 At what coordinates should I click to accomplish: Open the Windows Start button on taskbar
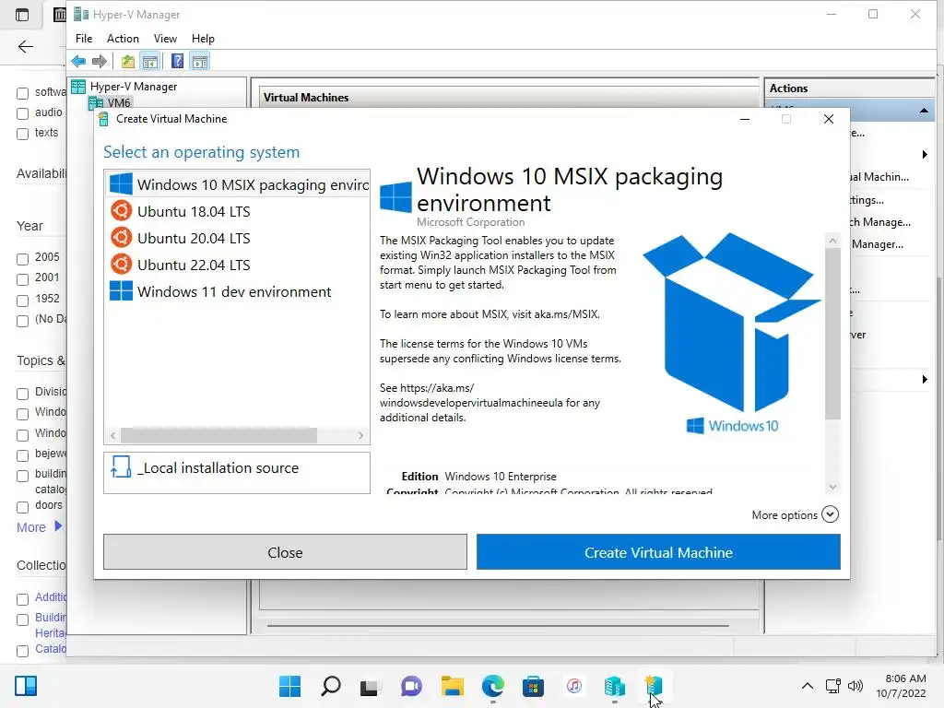pyautogui.click(x=289, y=686)
